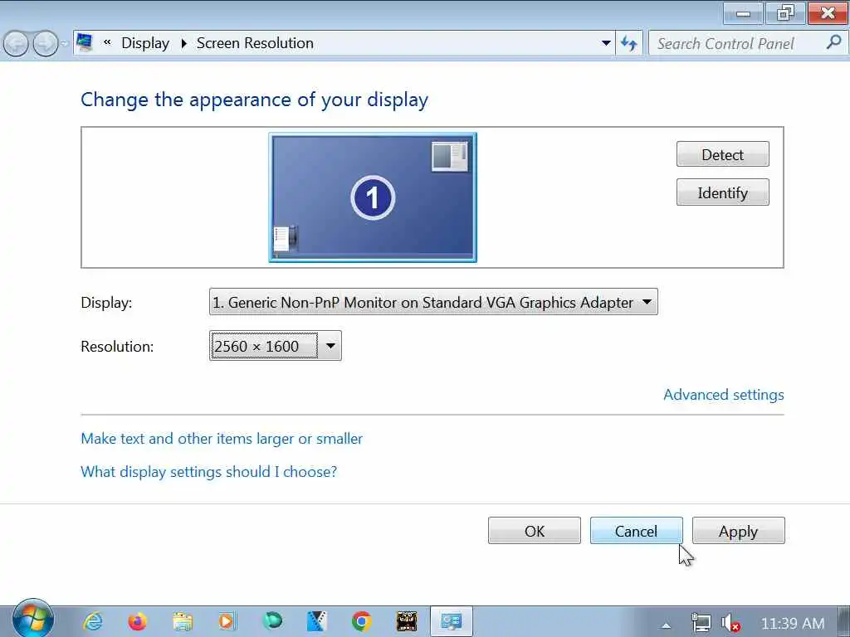The height and width of the screenshot is (637, 850).
Task: Click the Cancel button
Action: (x=636, y=531)
